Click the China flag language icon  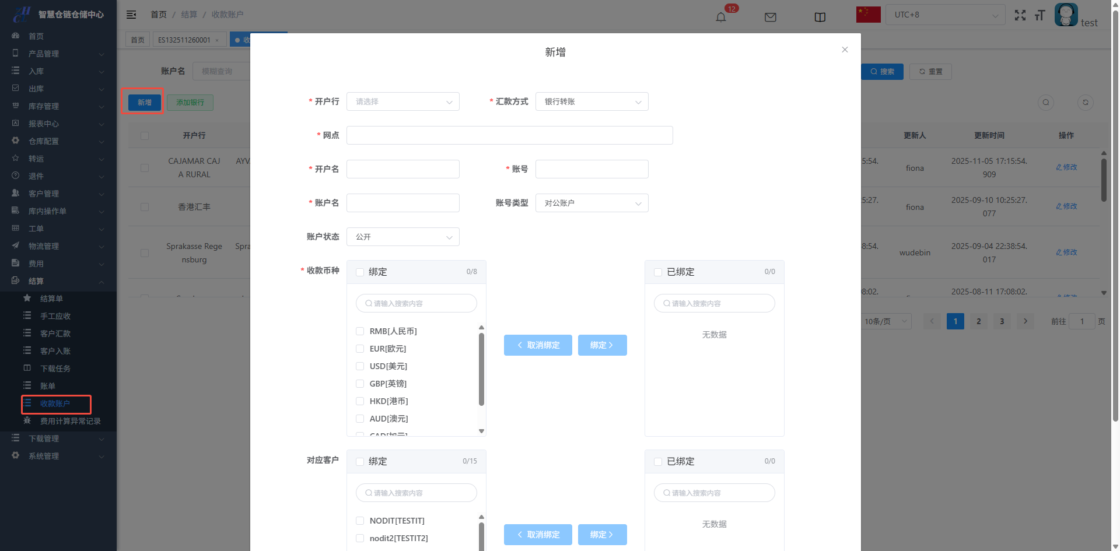pyautogui.click(x=868, y=15)
